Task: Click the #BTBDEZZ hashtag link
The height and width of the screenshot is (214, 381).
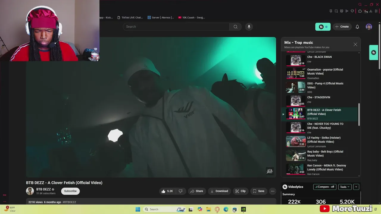Action: click(69, 202)
